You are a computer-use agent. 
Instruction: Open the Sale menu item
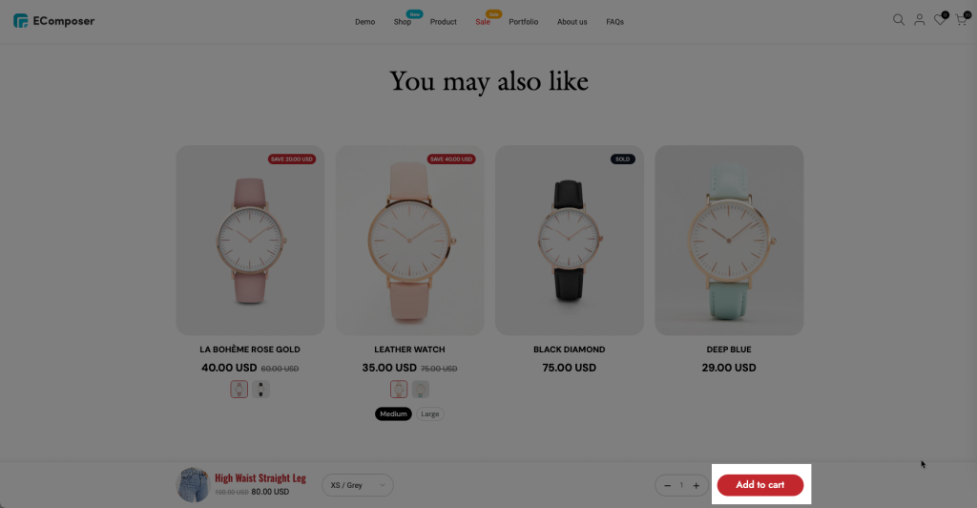pos(483,22)
